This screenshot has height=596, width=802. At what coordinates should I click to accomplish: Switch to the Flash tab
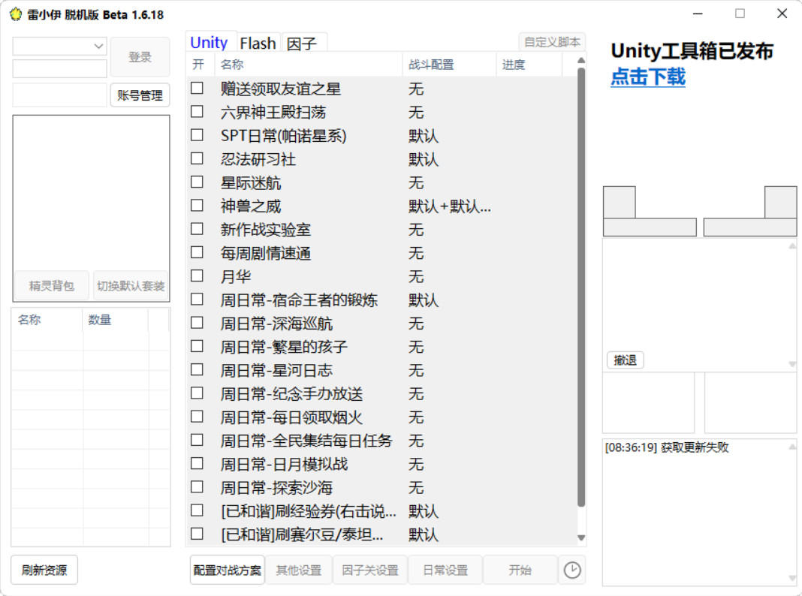tap(258, 44)
